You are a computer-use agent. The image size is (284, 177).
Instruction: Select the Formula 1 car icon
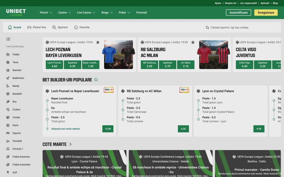point(8,149)
